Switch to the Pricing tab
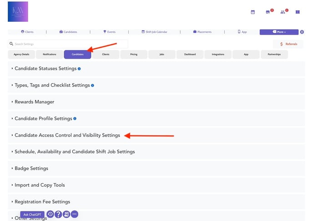Viewport: 313px width, 221px height. click(x=134, y=54)
